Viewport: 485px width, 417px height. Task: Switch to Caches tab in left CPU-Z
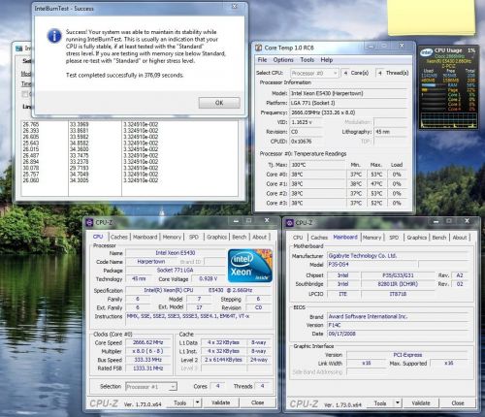(119, 237)
